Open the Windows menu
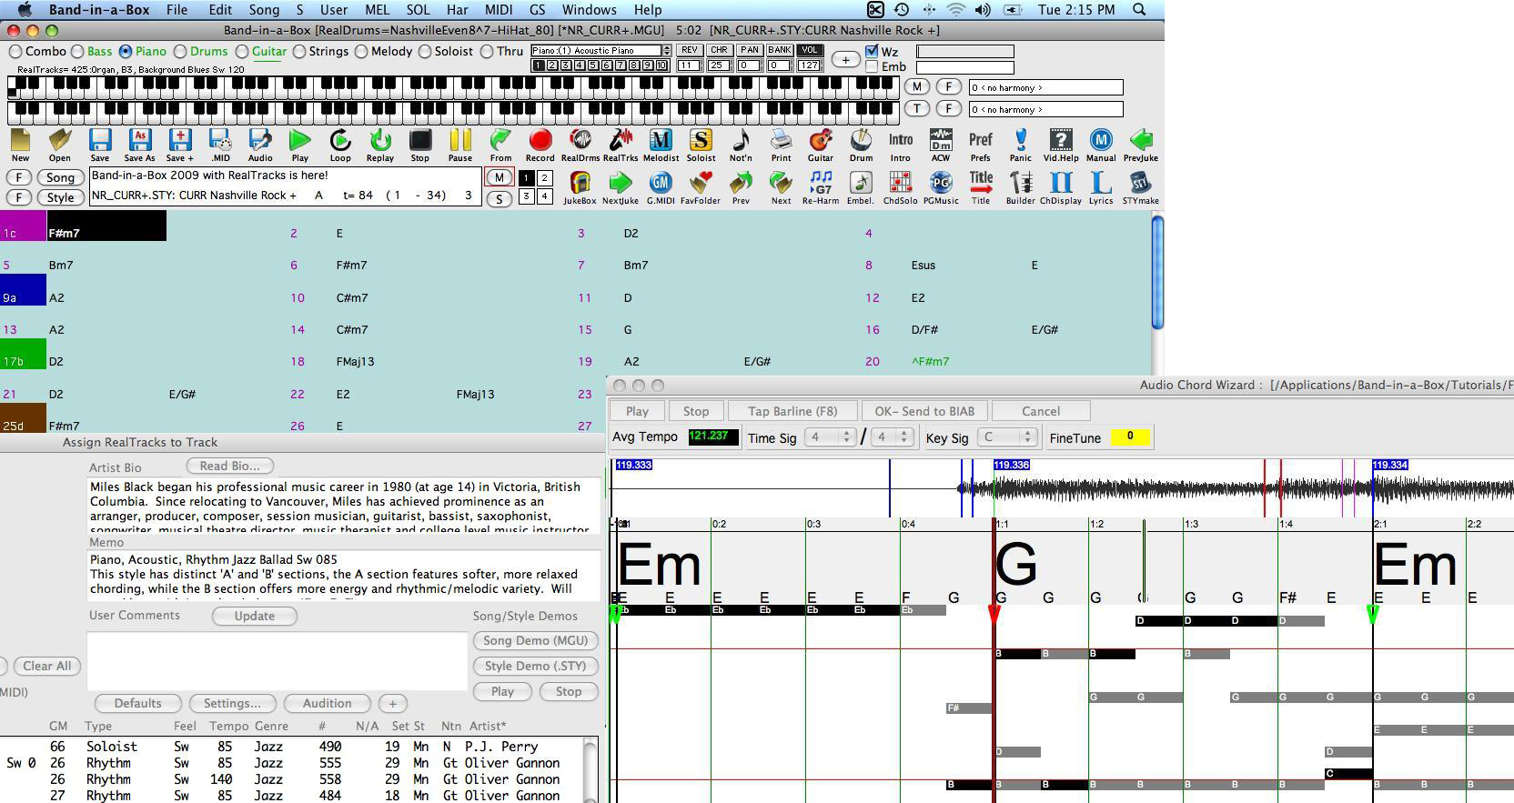The image size is (1514, 803). (x=590, y=10)
